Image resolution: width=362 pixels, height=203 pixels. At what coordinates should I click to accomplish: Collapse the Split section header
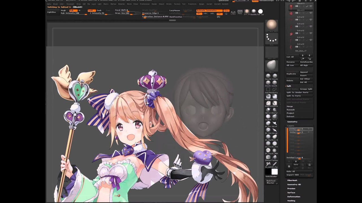coord(289,86)
